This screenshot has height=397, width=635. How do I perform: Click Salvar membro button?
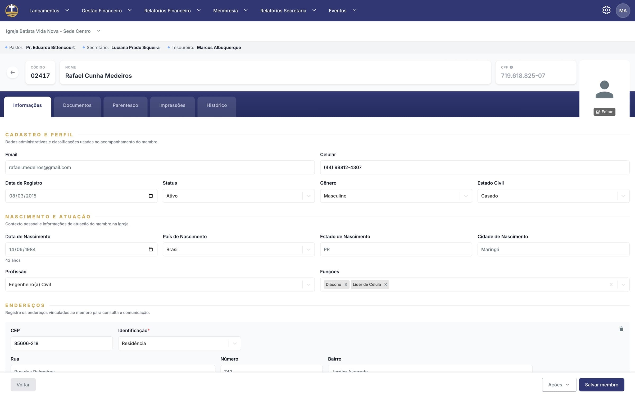click(x=601, y=385)
